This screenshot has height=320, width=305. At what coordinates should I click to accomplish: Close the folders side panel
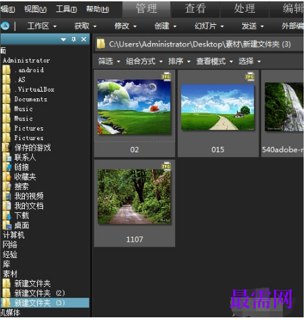[x=83, y=39]
